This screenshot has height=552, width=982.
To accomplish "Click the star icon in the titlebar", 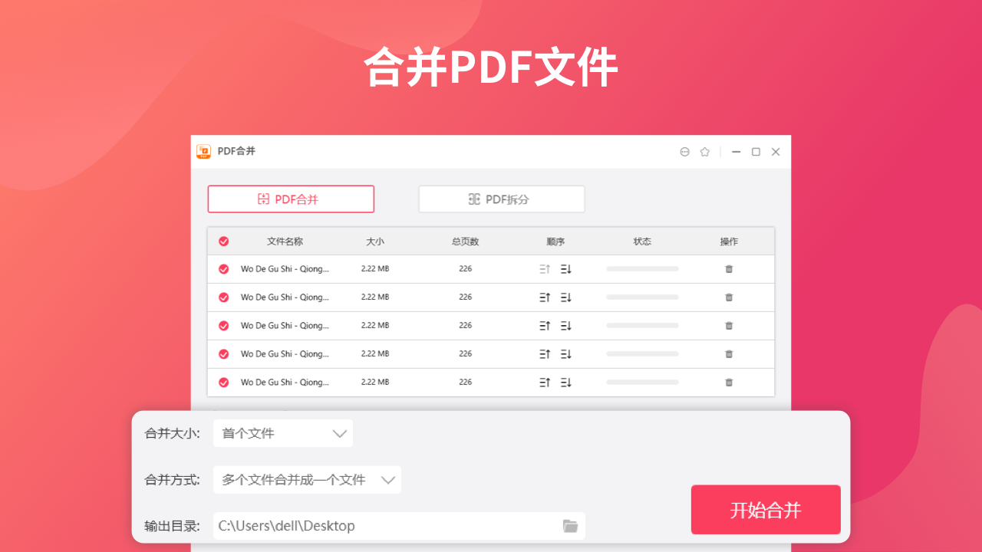I will click(704, 152).
